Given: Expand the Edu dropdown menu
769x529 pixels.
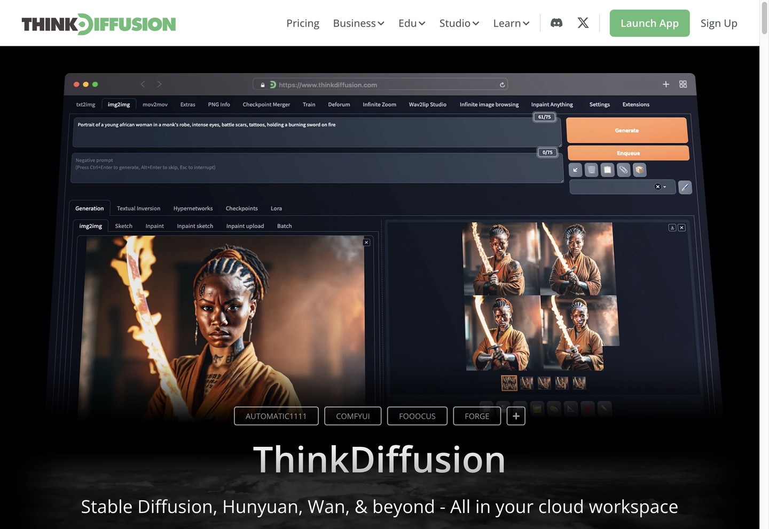Looking at the screenshot, I should click(x=411, y=23).
